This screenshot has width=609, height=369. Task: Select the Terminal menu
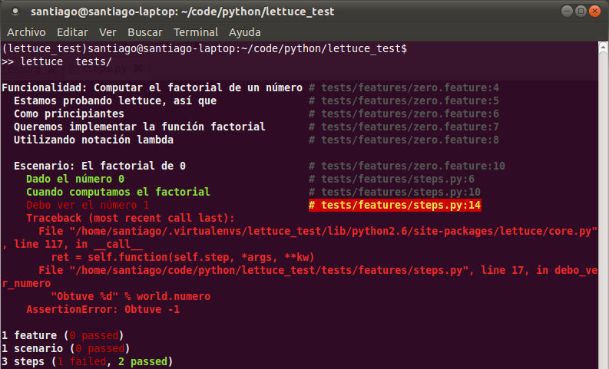pos(196,32)
